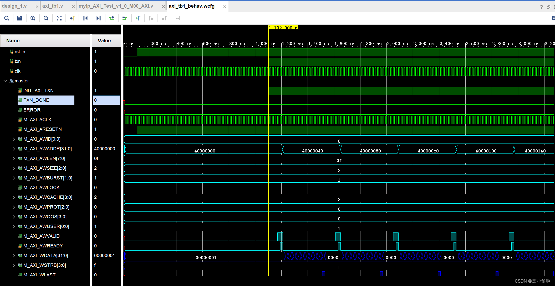Select the M_AXI_ACLK signal

pos(37,120)
